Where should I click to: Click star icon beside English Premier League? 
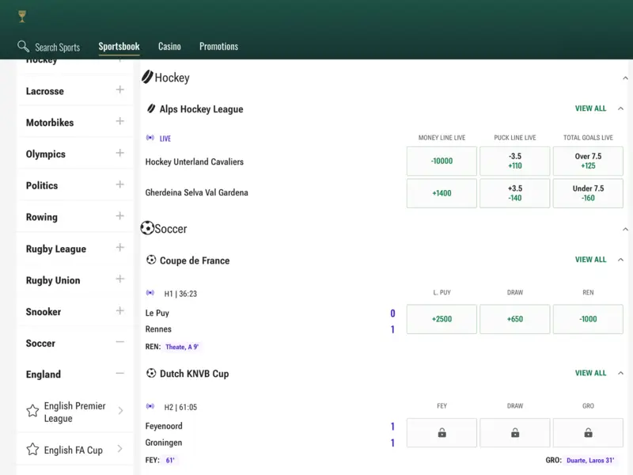[x=32, y=412]
